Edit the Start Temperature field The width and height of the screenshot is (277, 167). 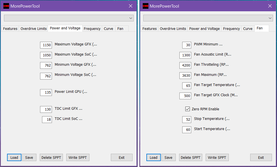[187, 130]
